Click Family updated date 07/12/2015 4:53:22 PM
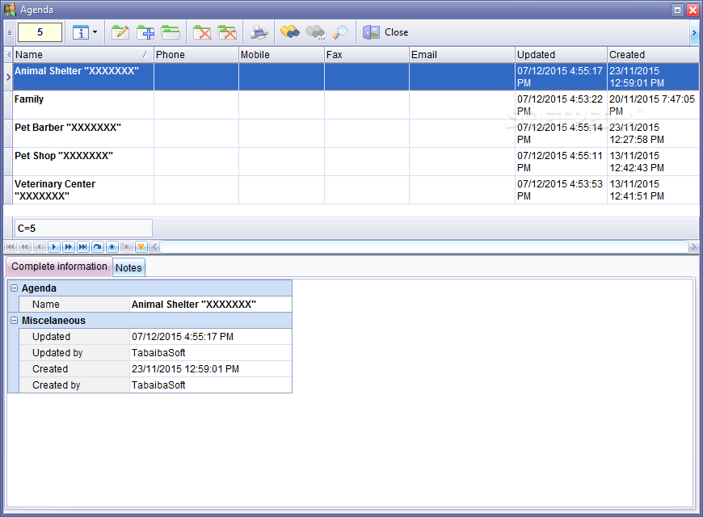This screenshot has width=703, height=517. click(561, 105)
